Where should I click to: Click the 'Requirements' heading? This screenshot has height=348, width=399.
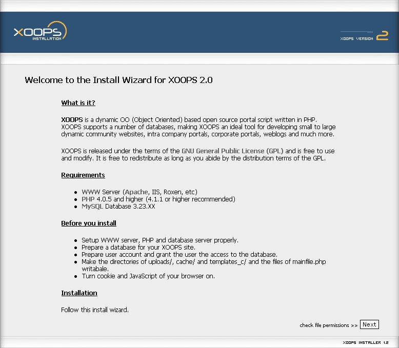[x=83, y=175]
